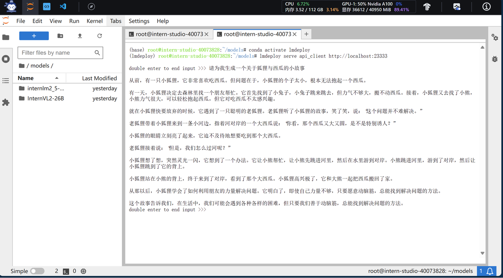Click the models breadcrumb link

pos(40,66)
